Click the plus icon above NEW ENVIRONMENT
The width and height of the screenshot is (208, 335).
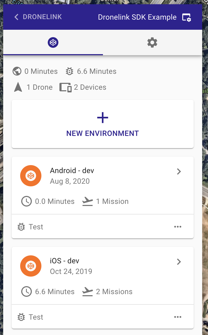click(x=103, y=118)
